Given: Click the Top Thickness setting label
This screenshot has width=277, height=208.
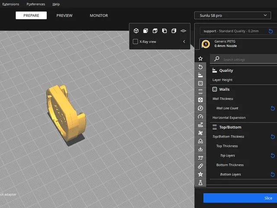Looking at the screenshot, I should coord(227,146).
